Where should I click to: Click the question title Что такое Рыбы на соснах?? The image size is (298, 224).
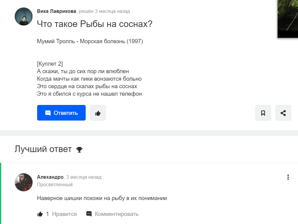tap(95, 24)
